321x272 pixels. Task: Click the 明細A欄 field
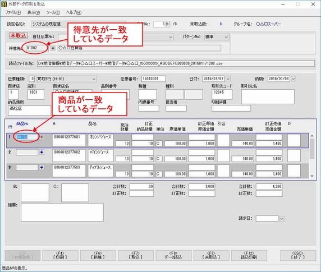click(231, 108)
